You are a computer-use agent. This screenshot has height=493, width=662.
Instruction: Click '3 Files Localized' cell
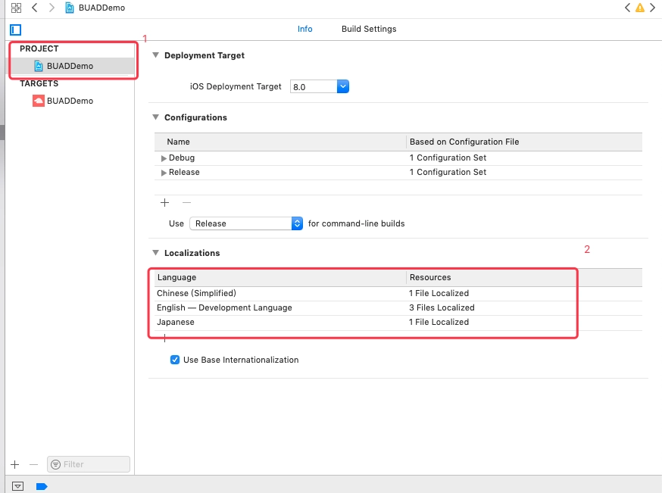coord(442,307)
